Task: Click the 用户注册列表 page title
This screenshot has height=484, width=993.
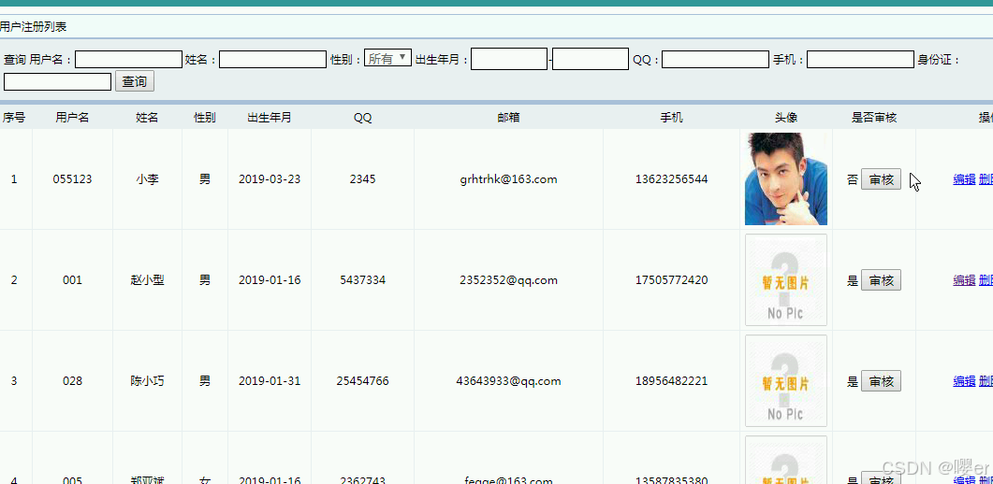Action: tap(33, 26)
